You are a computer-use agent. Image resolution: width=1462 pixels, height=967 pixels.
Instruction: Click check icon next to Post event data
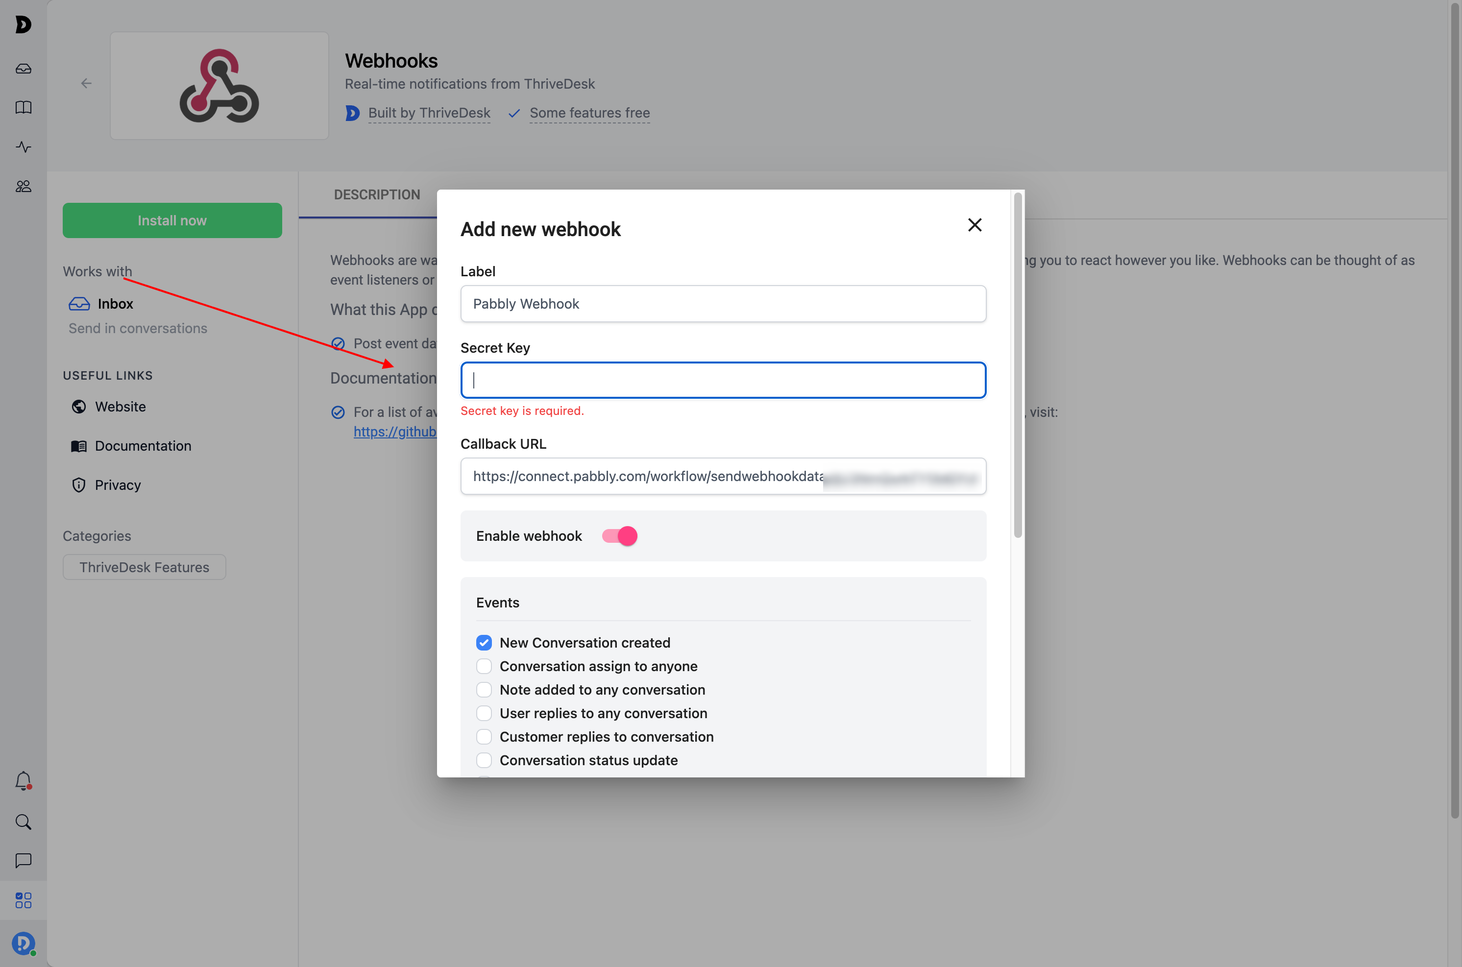[338, 343]
